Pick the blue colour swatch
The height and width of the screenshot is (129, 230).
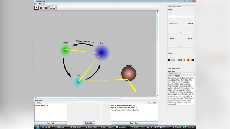coord(169,60)
